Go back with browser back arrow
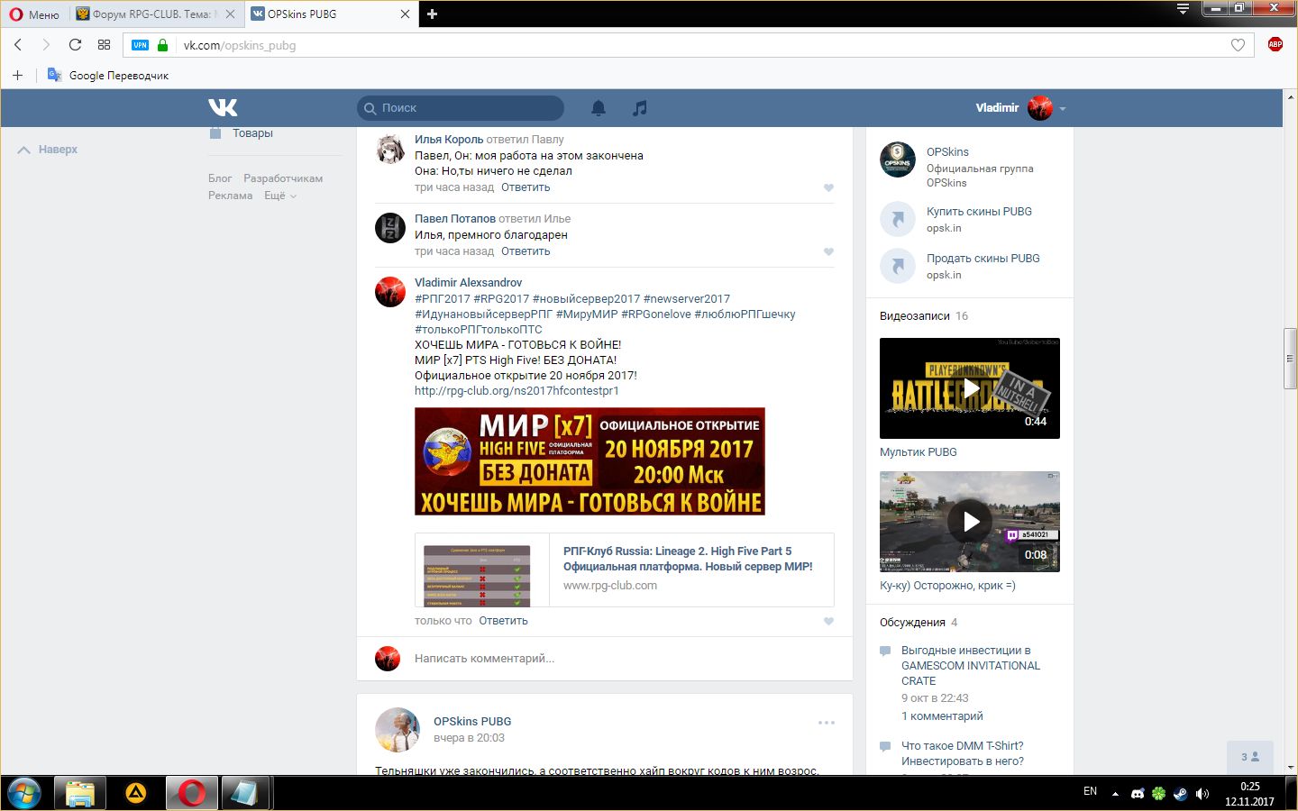1298x811 pixels. [18, 44]
